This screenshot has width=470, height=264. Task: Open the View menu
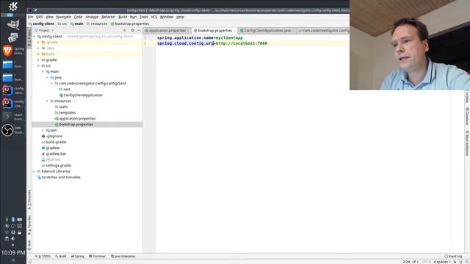pyautogui.click(x=49, y=17)
